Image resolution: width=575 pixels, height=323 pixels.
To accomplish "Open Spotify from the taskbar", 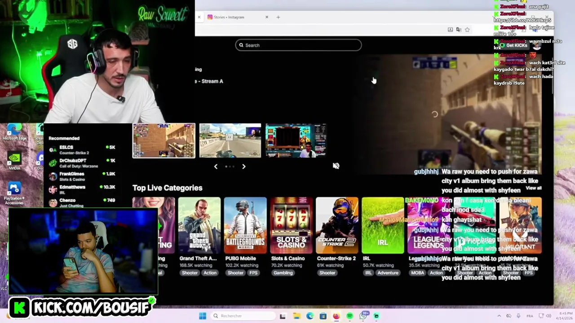I will (349, 316).
